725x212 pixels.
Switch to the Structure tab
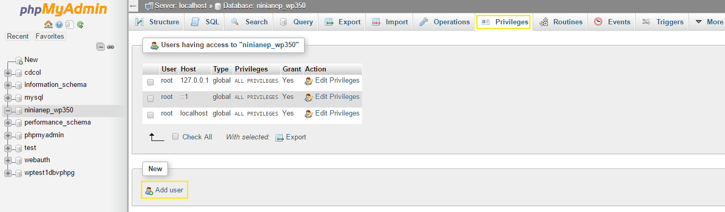coord(157,22)
